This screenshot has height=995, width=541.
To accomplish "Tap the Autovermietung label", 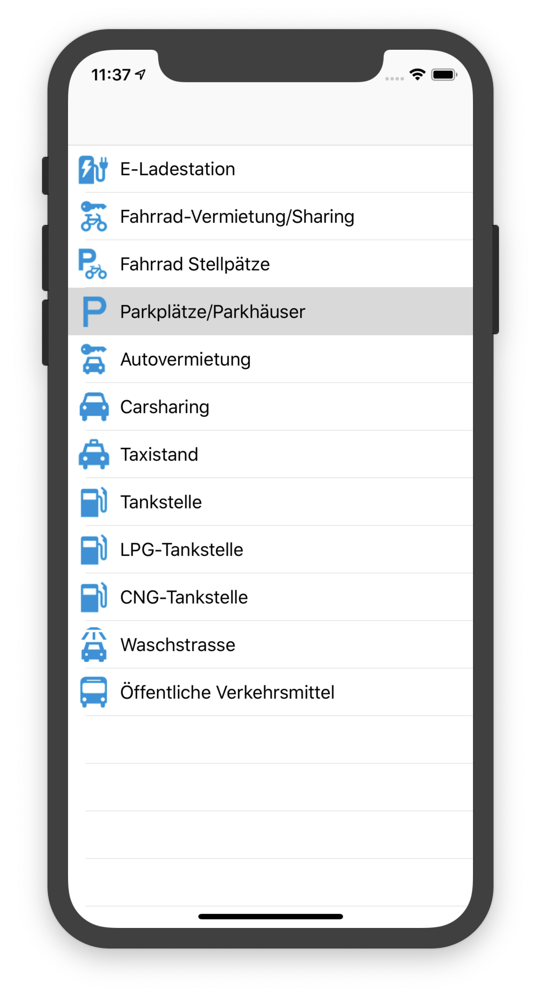I will [185, 360].
